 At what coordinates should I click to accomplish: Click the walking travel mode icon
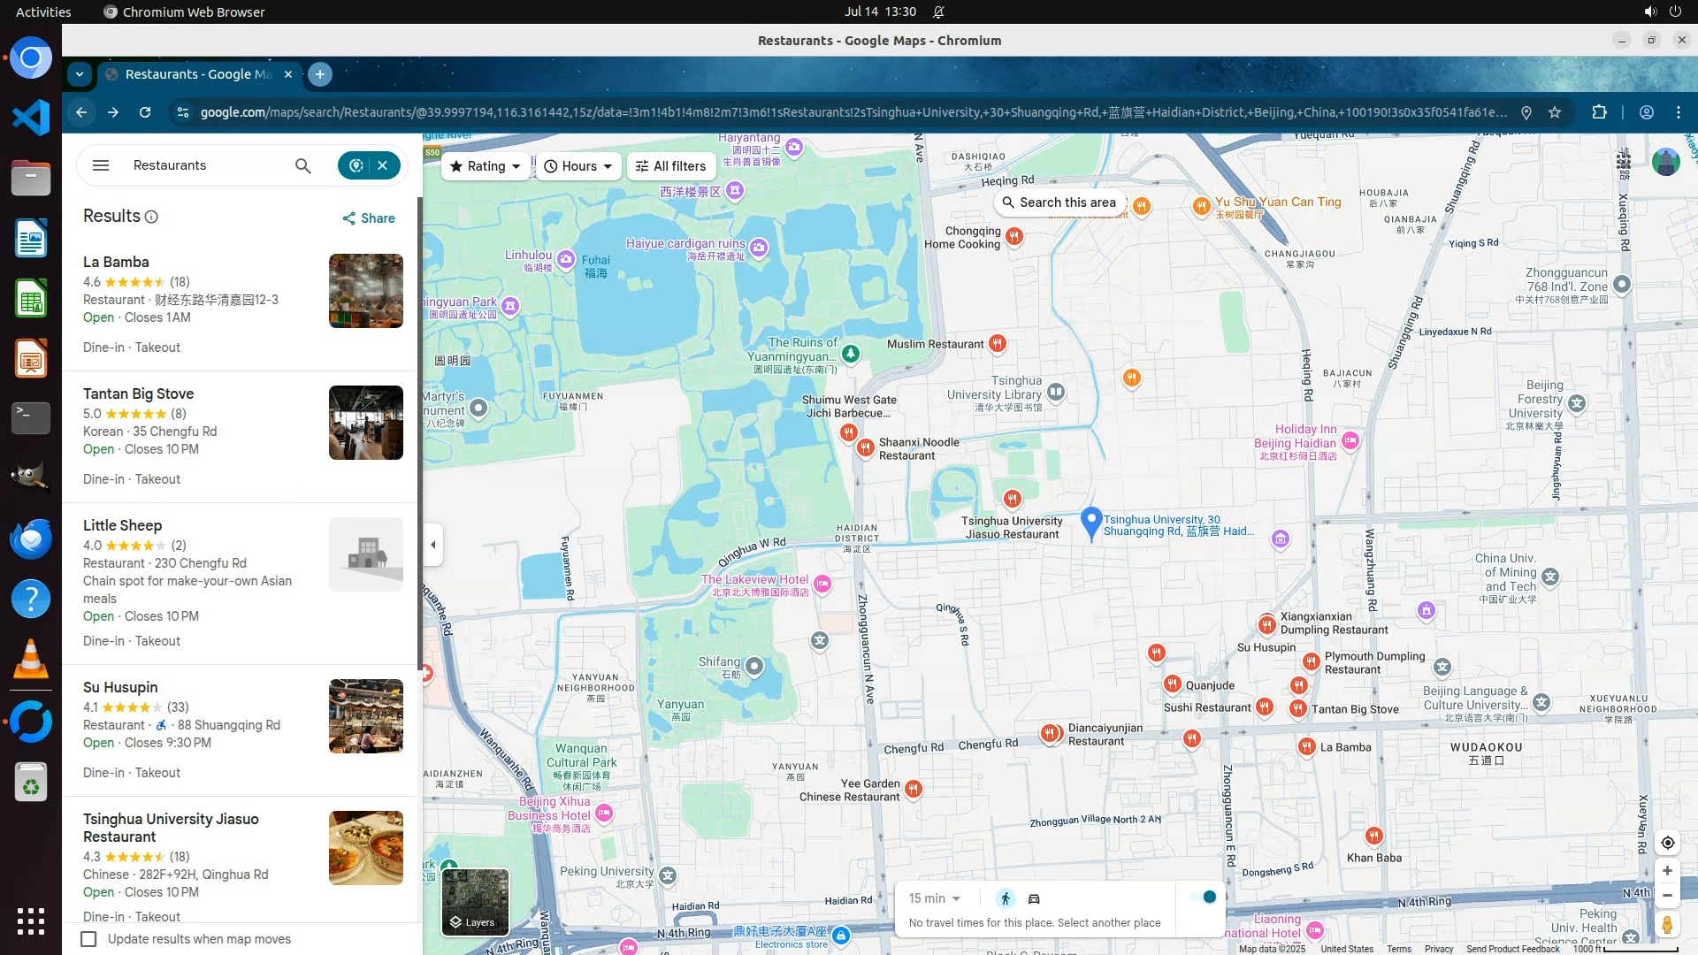click(x=1006, y=898)
